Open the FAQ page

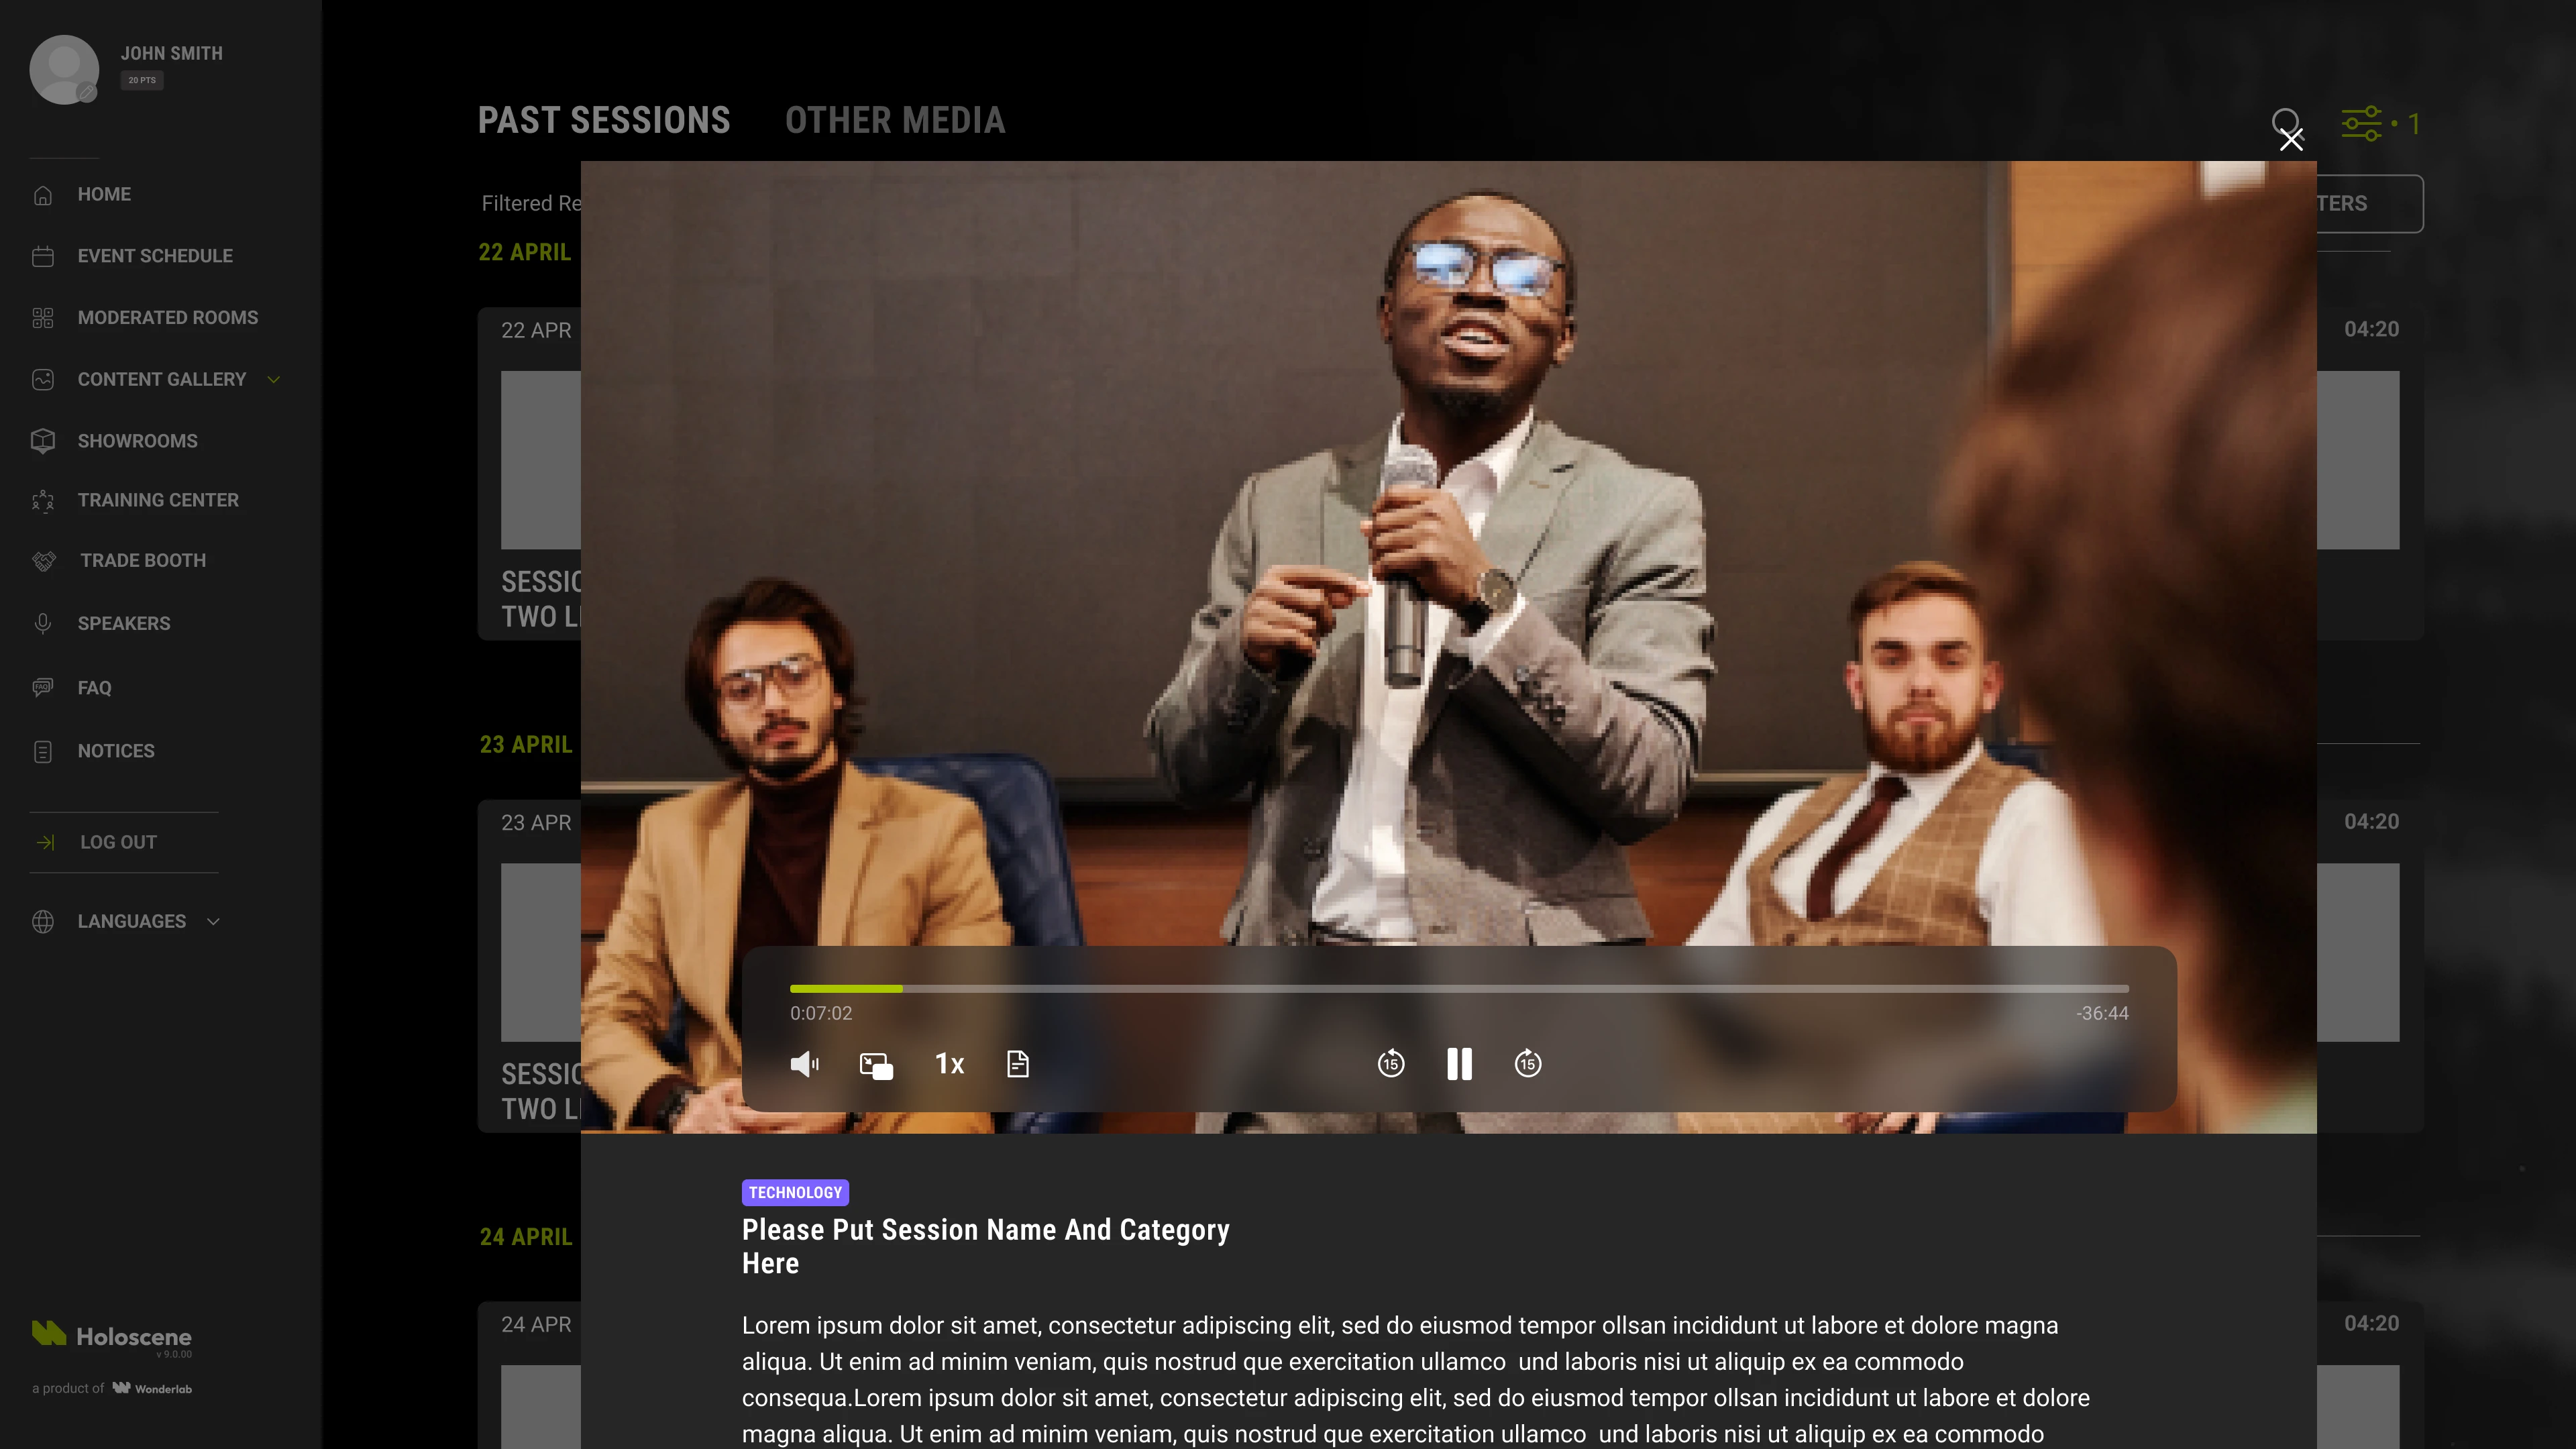click(x=94, y=688)
